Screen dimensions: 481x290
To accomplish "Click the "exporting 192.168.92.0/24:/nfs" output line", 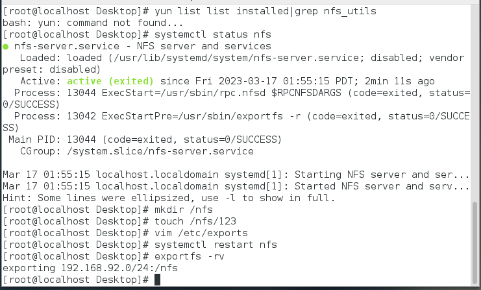I will (x=90, y=268).
